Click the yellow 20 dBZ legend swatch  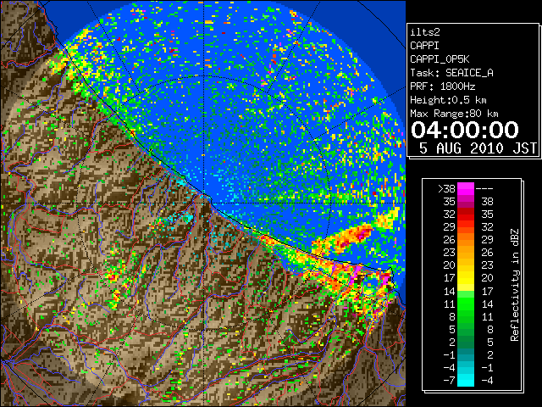(x=466, y=265)
